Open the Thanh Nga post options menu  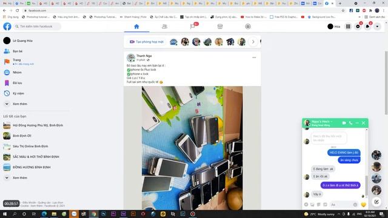(x=254, y=58)
